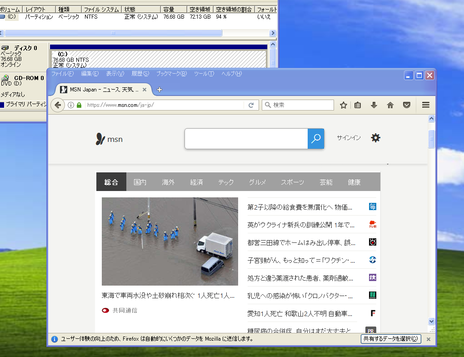Open the ファイル(F) menu in Firefox
This screenshot has width=464, height=357.
(x=62, y=73)
